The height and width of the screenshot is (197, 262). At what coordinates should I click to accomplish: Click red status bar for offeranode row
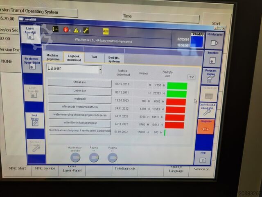point(175,110)
